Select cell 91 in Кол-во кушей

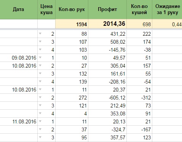click(139, 114)
